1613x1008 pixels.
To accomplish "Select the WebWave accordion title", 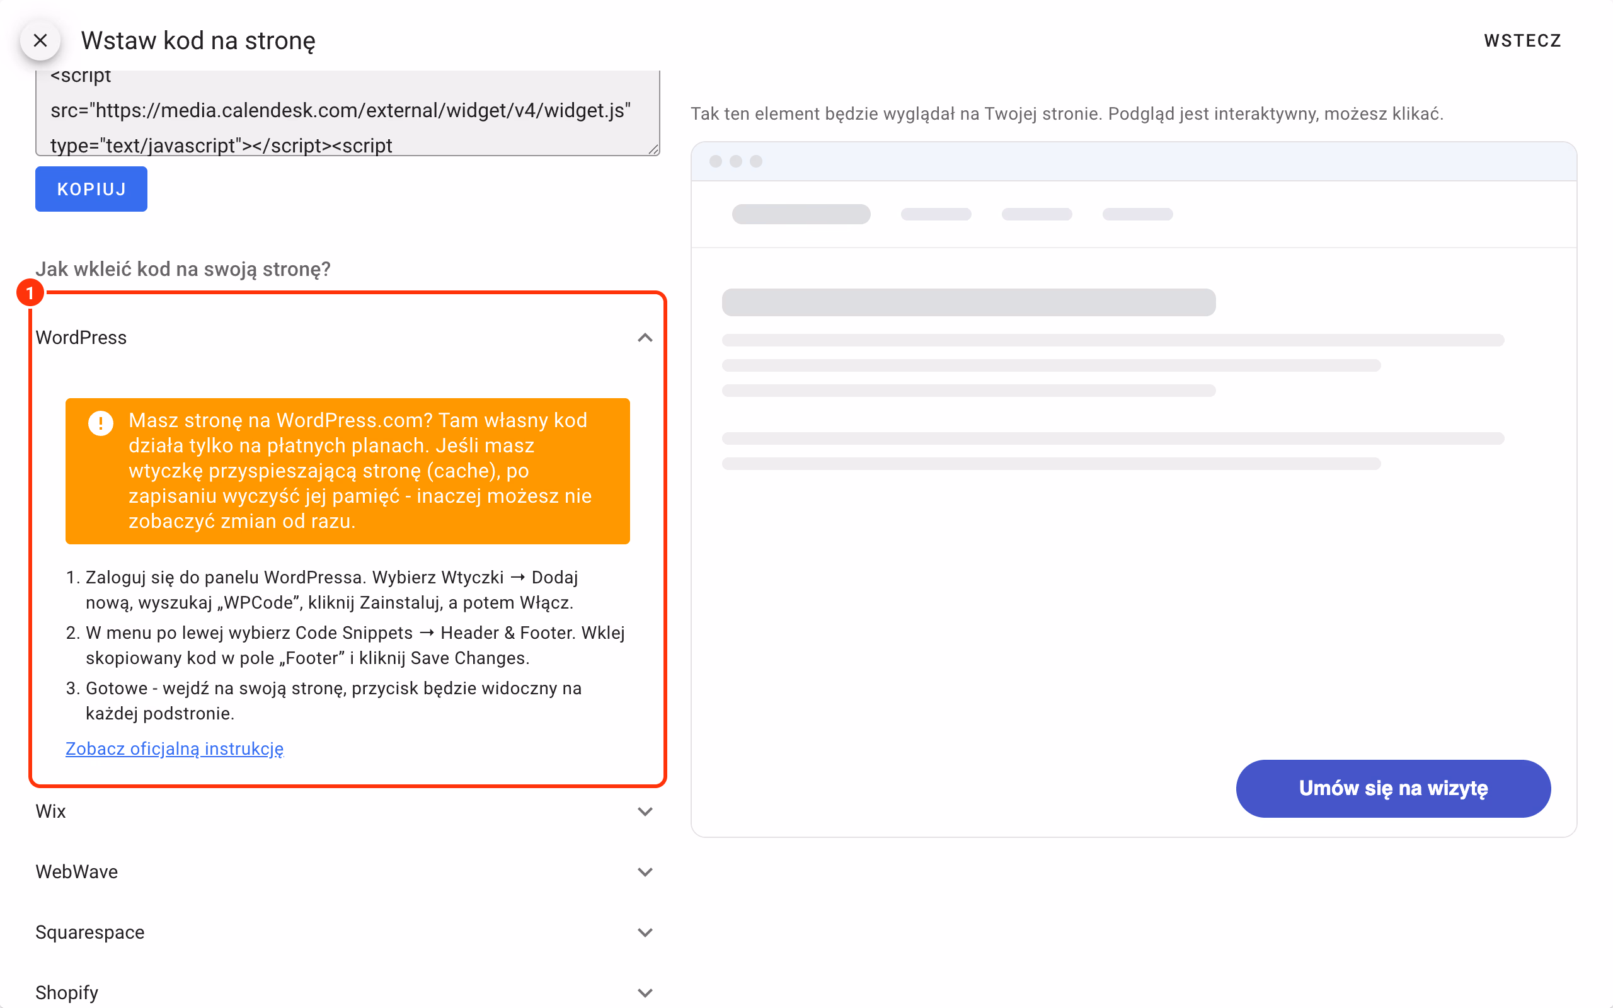I will click(x=77, y=872).
